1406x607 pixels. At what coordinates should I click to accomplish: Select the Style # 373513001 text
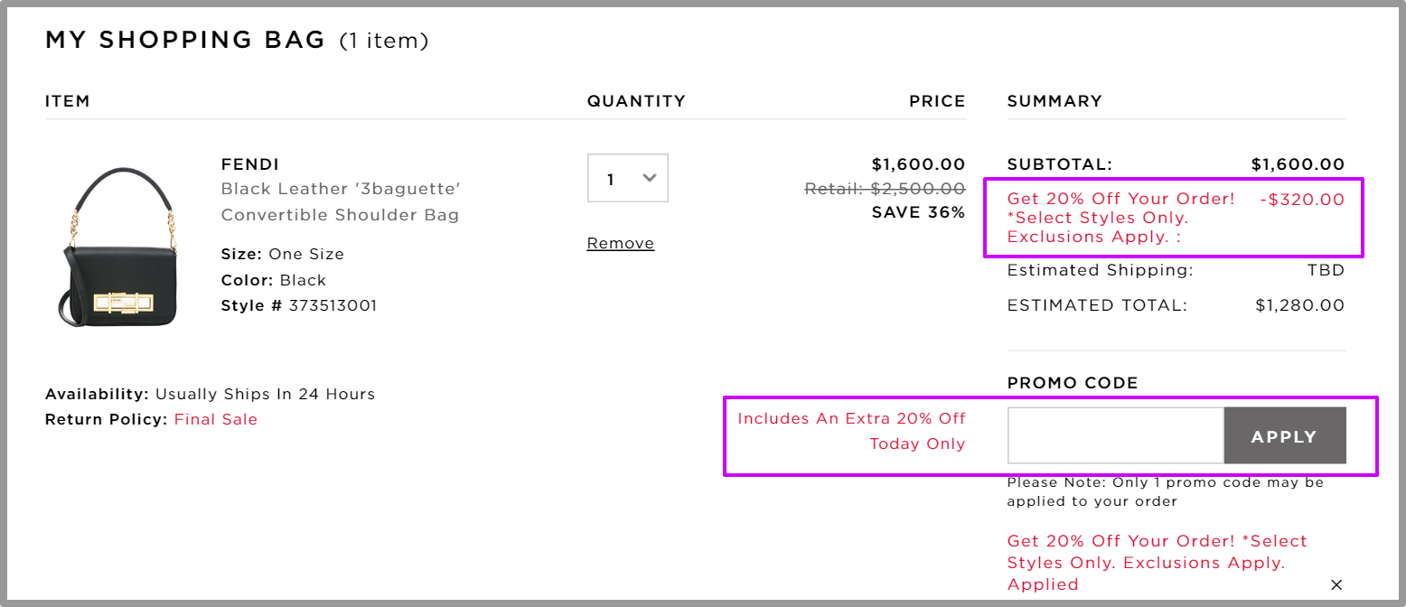tap(299, 305)
